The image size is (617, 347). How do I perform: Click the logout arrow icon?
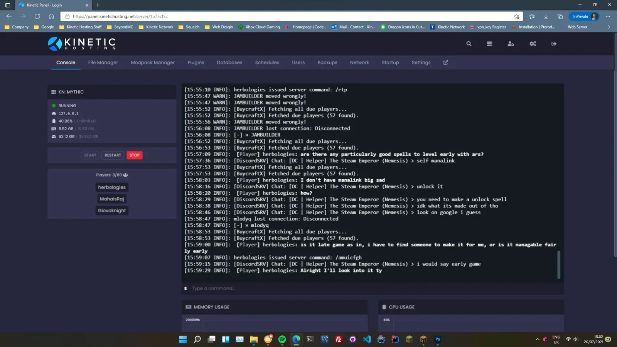(554, 44)
